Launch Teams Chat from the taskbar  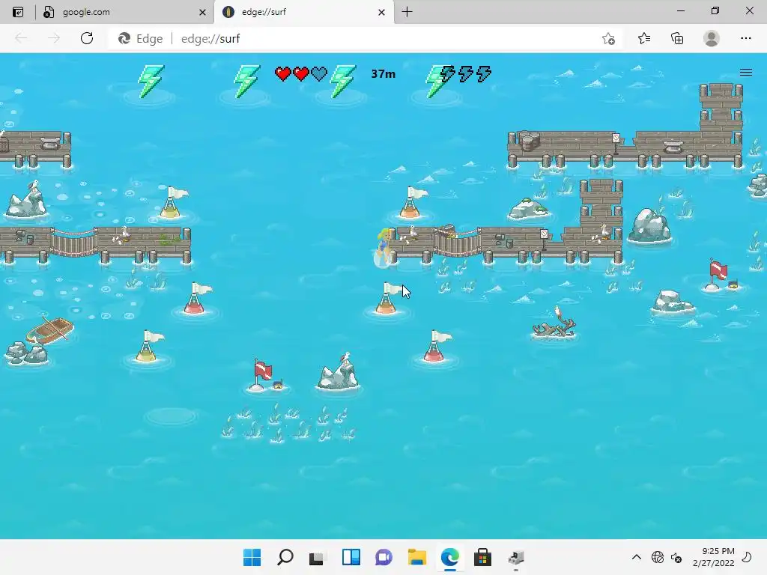(383, 557)
